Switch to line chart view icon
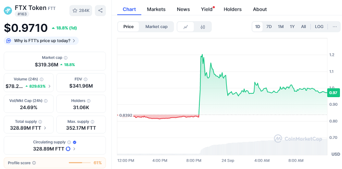Image resolution: width=342 pixels, height=169 pixels. point(186,27)
